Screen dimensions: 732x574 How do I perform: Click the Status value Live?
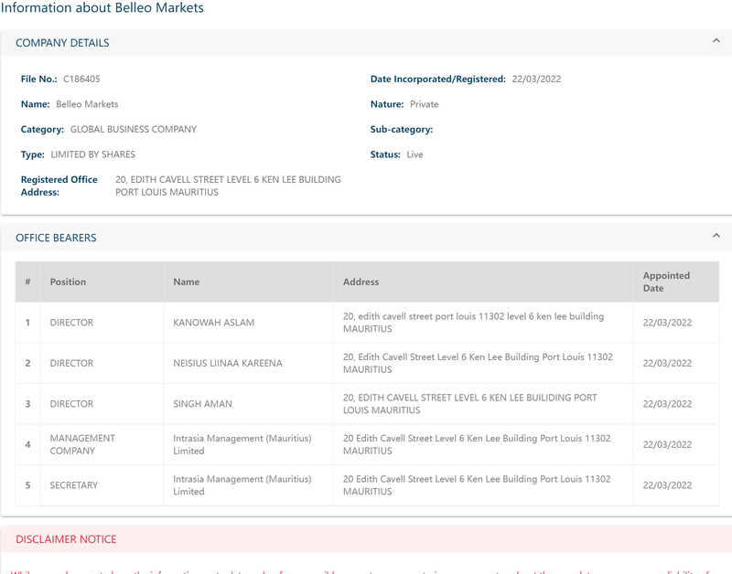(x=415, y=154)
